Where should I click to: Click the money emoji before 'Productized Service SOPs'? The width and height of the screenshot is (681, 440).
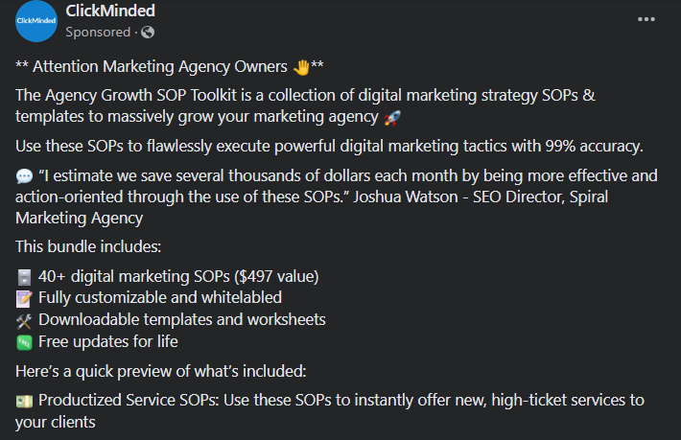[25, 400]
